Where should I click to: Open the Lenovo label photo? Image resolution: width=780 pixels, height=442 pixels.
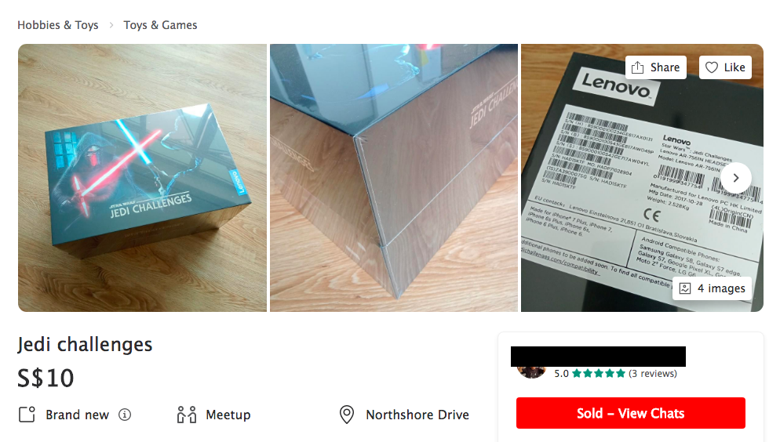click(x=642, y=178)
